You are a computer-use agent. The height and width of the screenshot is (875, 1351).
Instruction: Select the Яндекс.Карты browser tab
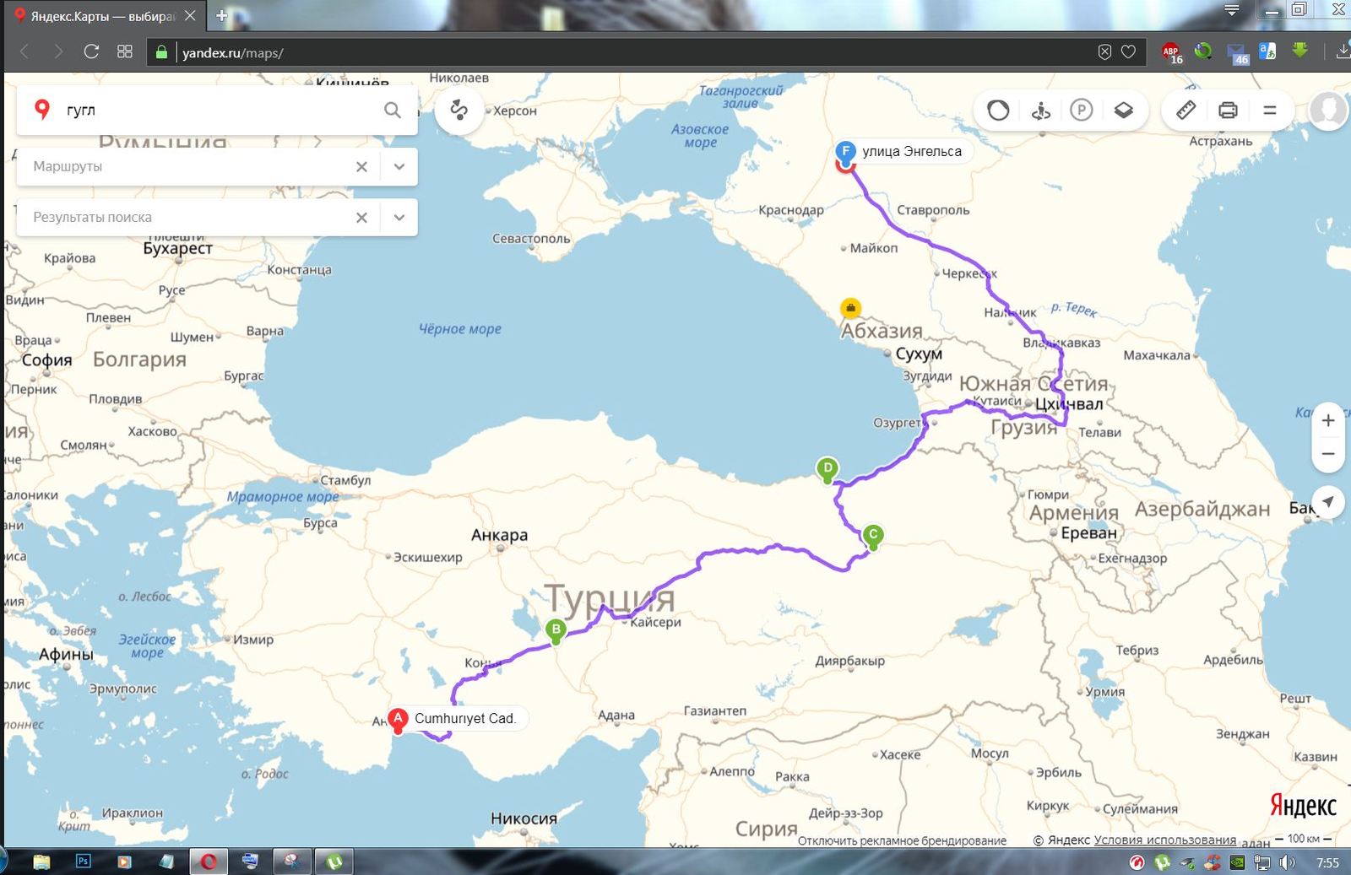click(x=104, y=16)
